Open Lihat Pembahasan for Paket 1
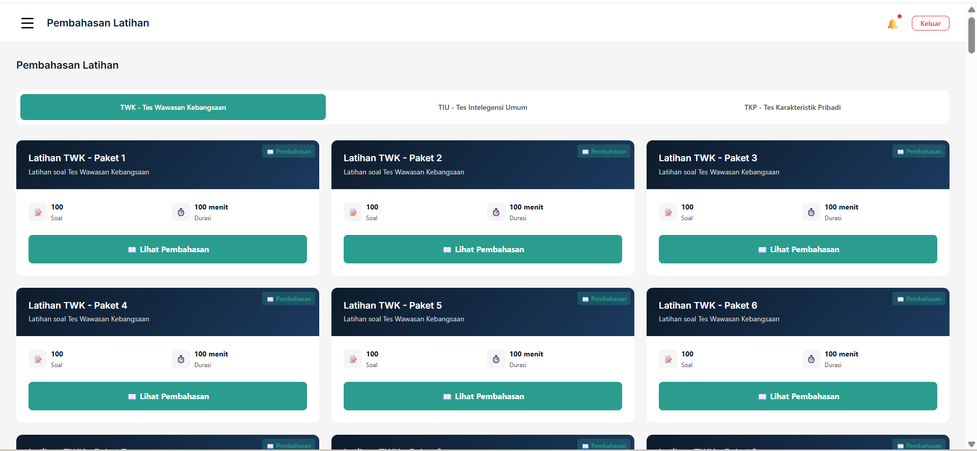This screenshot has width=977, height=451. point(168,249)
